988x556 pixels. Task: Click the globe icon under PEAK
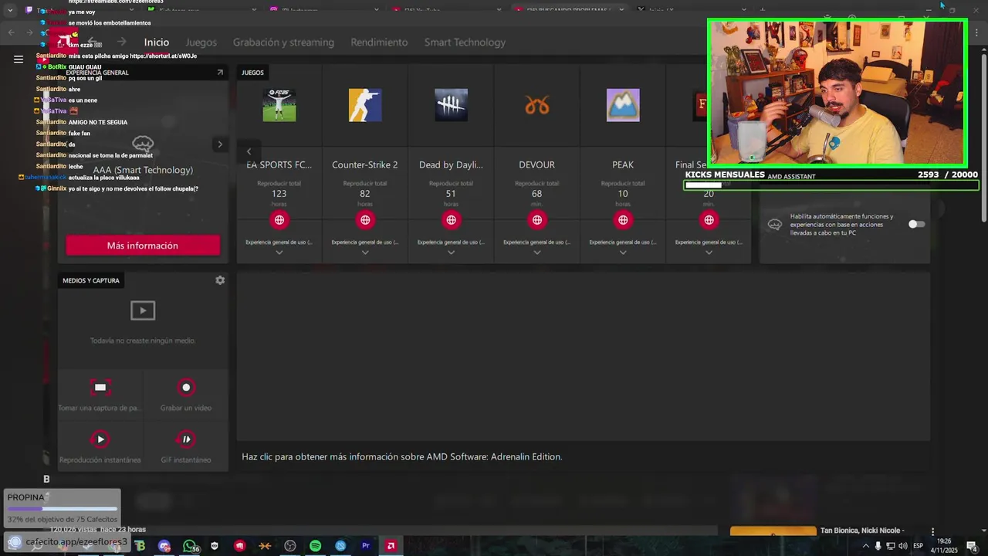point(623,220)
